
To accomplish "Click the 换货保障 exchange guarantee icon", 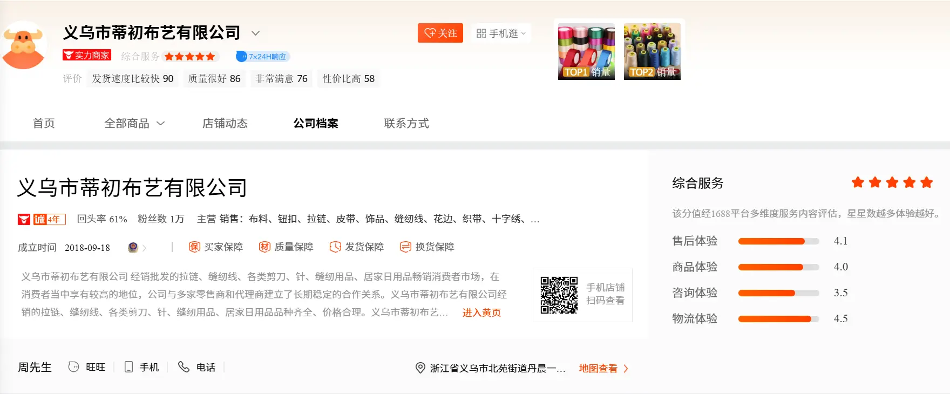I will point(405,247).
